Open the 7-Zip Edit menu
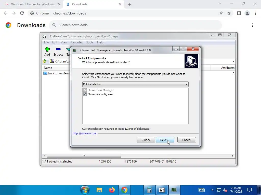The height and width of the screenshot is (195, 261). (x=55, y=42)
